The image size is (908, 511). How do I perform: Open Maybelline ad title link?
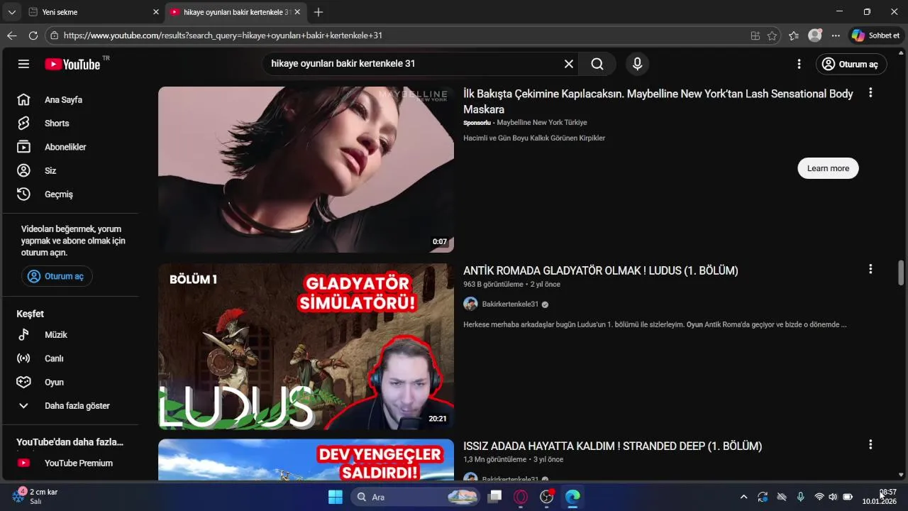(658, 101)
